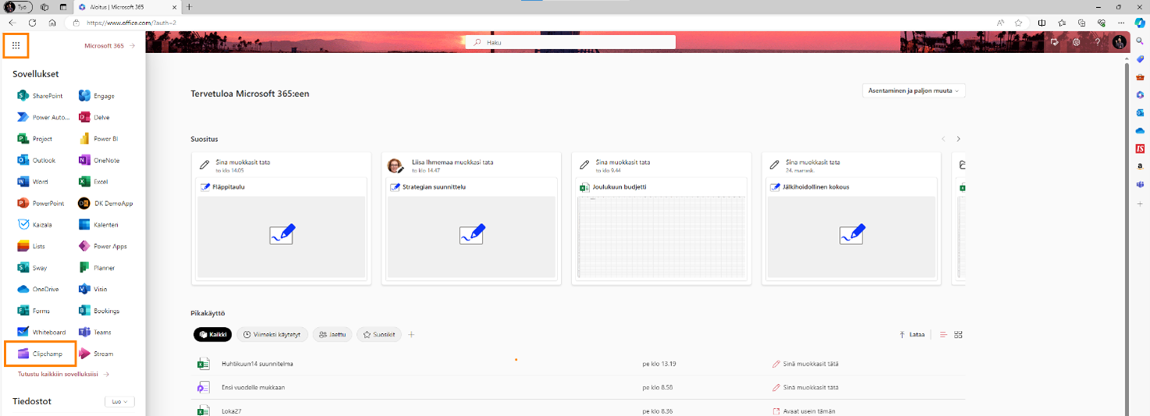The height and width of the screenshot is (416, 1150).
Task: Open the Whiteboard app
Action: pos(42,332)
